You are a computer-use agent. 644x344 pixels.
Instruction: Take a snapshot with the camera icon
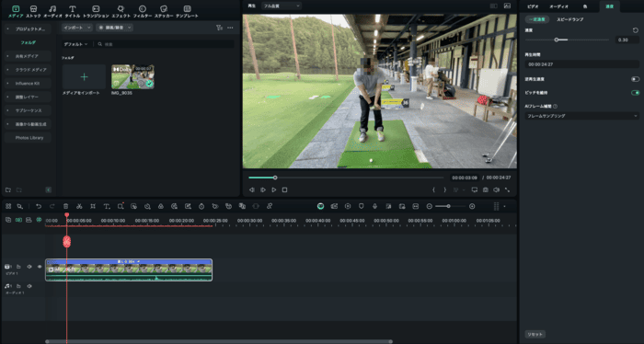pyautogui.click(x=486, y=190)
